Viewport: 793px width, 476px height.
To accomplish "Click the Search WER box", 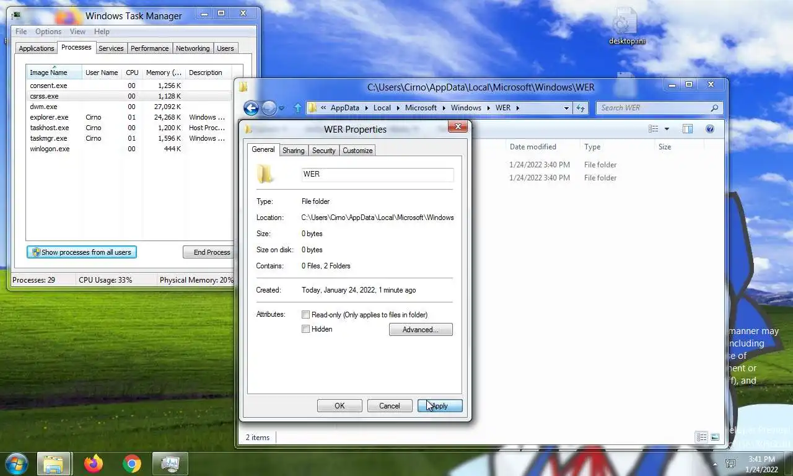I will tap(660, 108).
